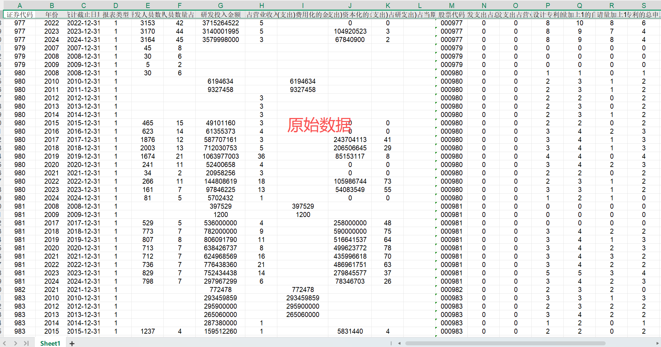
Task: Click the '证券代码' header cell
Action: tap(20, 15)
